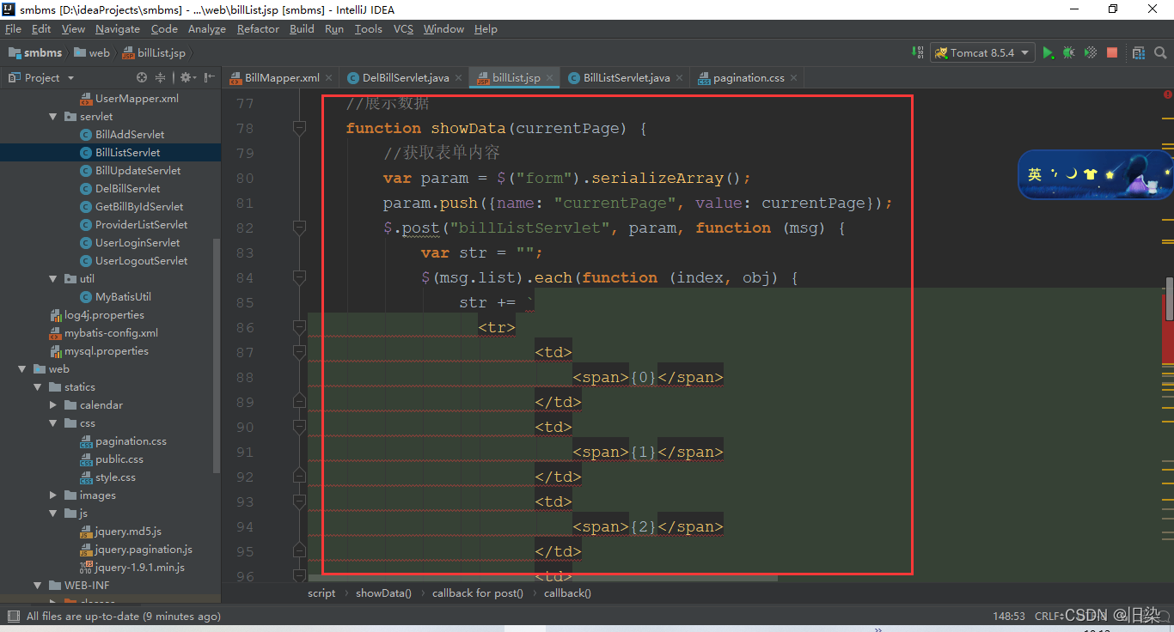Start debugging with the bug icon

(1068, 52)
